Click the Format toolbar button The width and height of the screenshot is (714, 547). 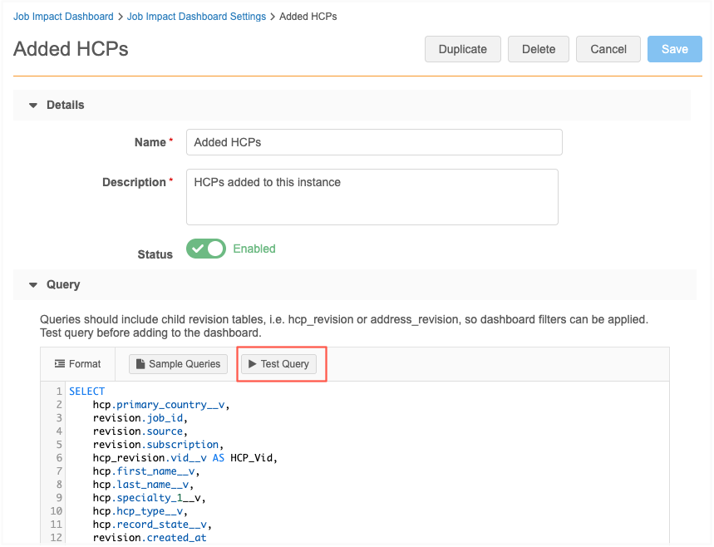[77, 364]
